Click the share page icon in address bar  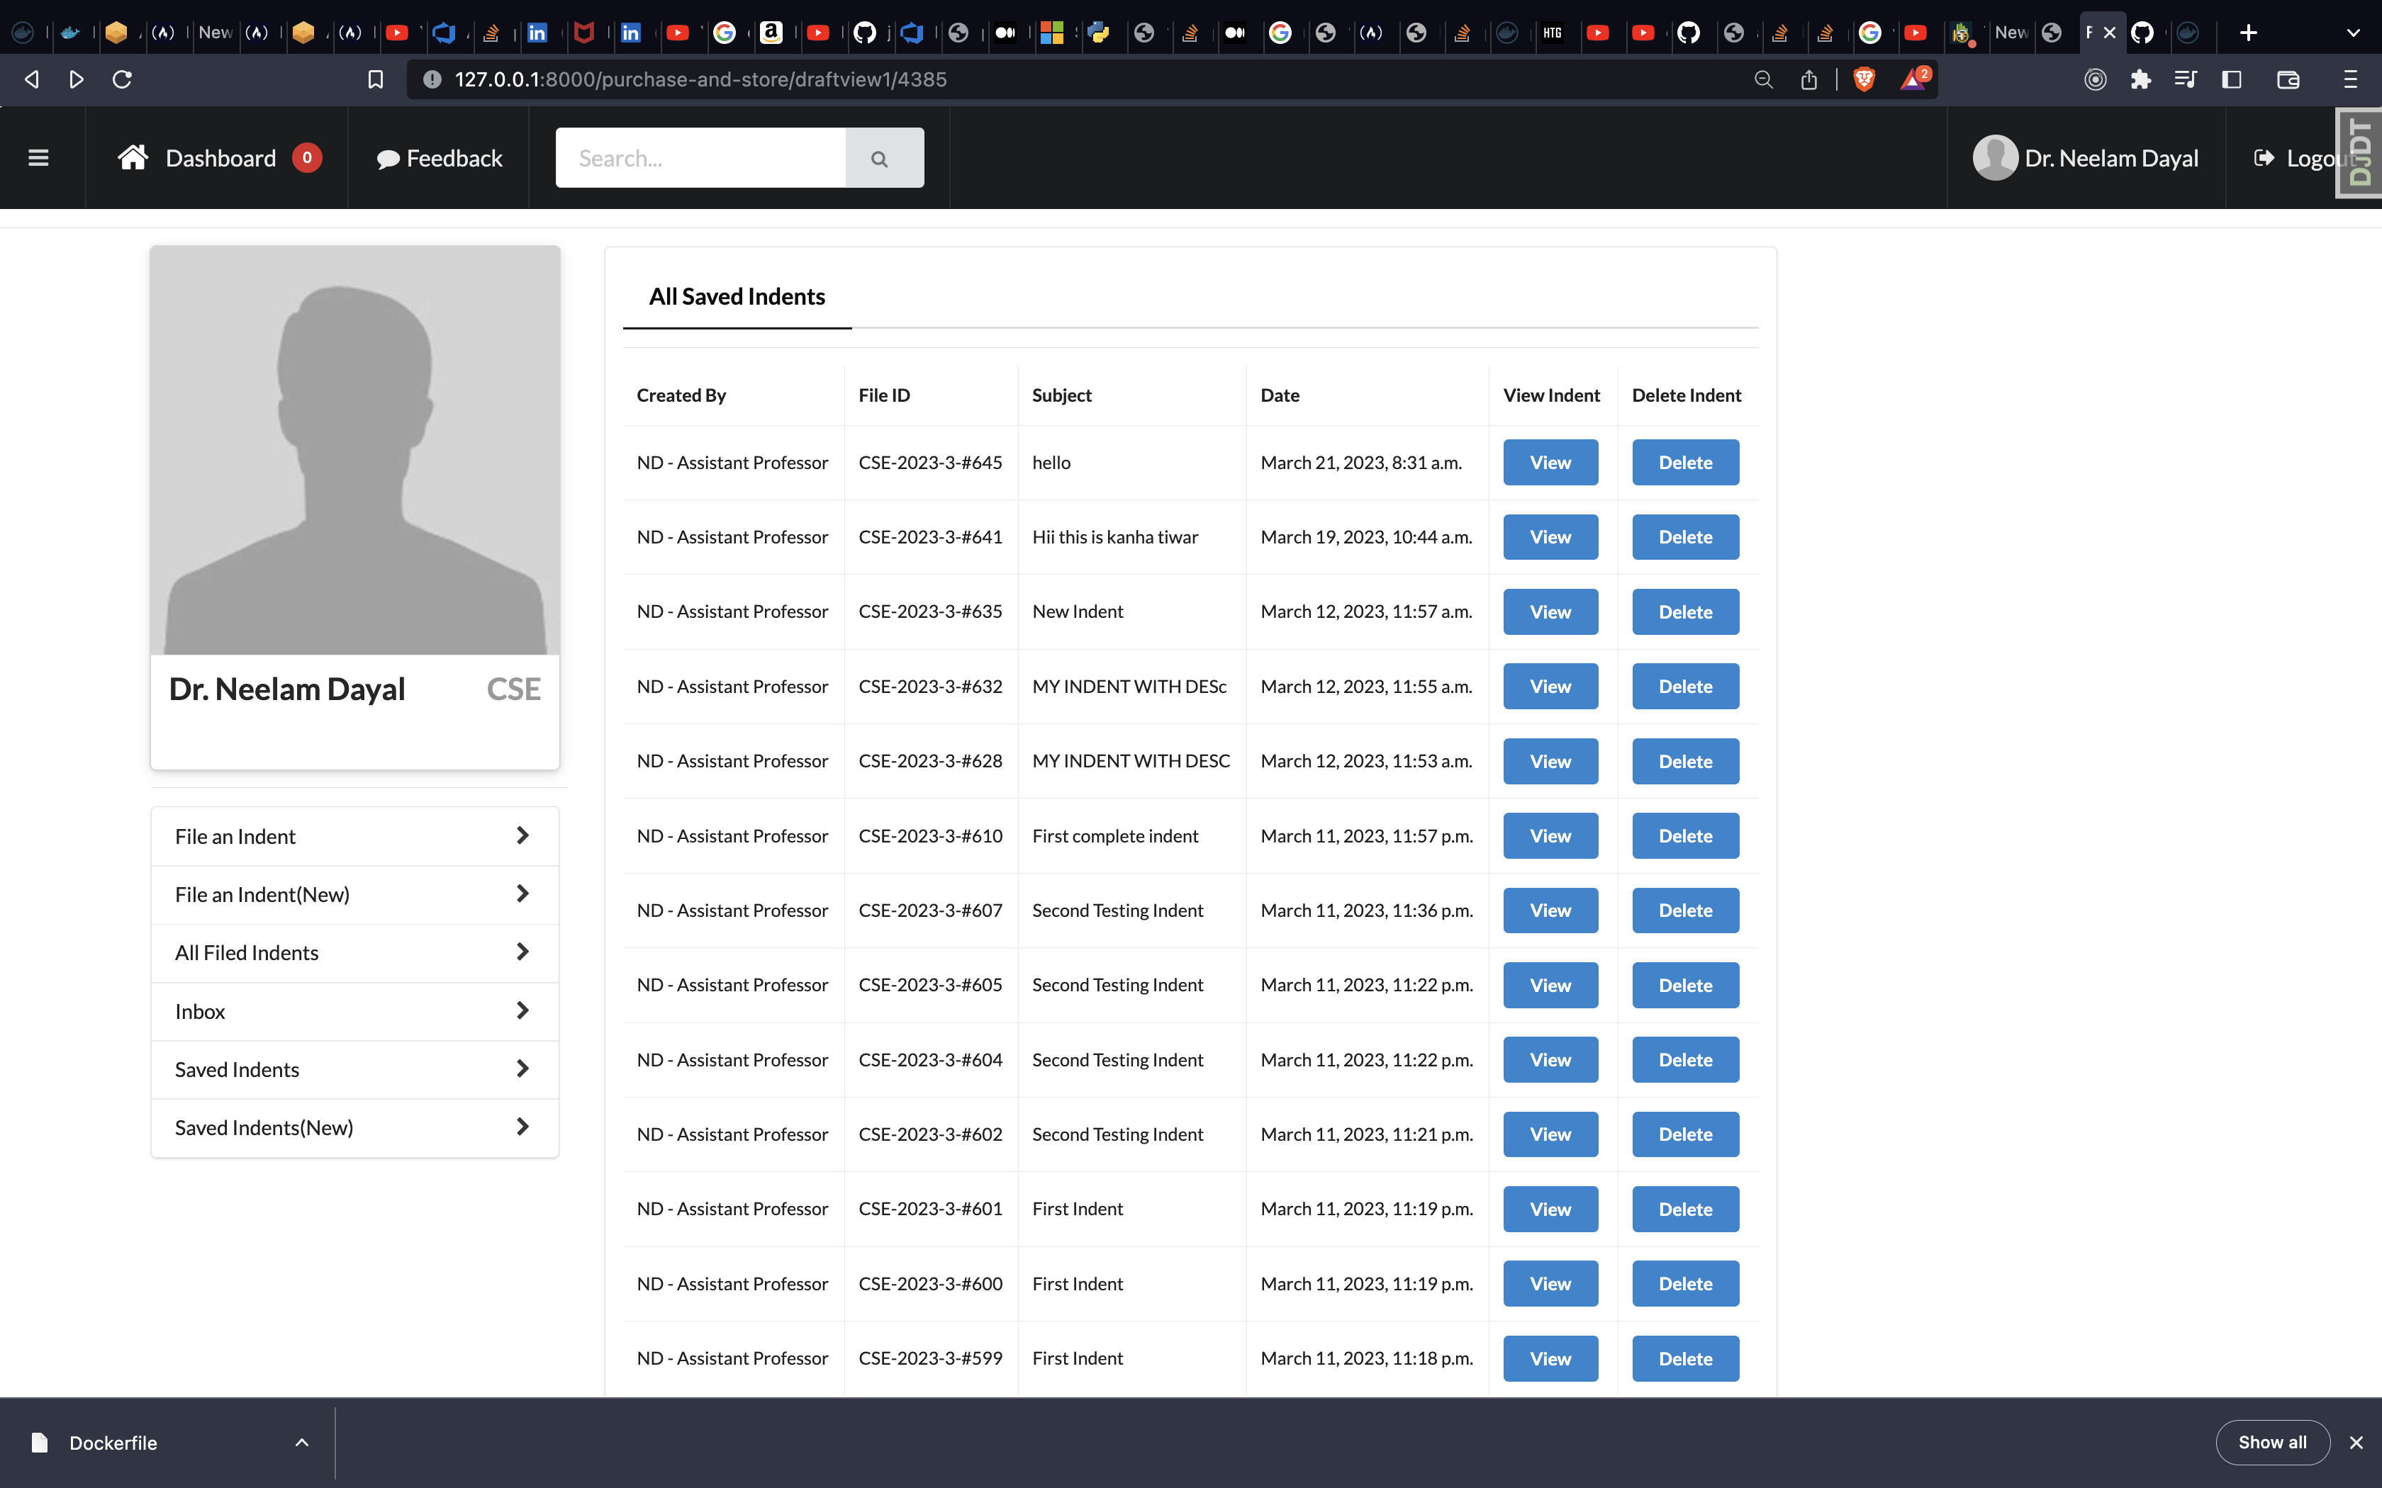[1809, 79]
